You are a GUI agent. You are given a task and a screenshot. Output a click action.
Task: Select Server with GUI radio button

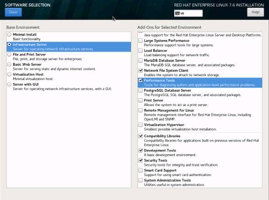9,84
